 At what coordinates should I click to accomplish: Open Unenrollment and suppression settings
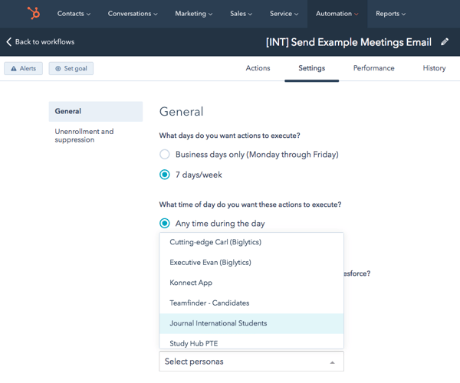[84, 136]
